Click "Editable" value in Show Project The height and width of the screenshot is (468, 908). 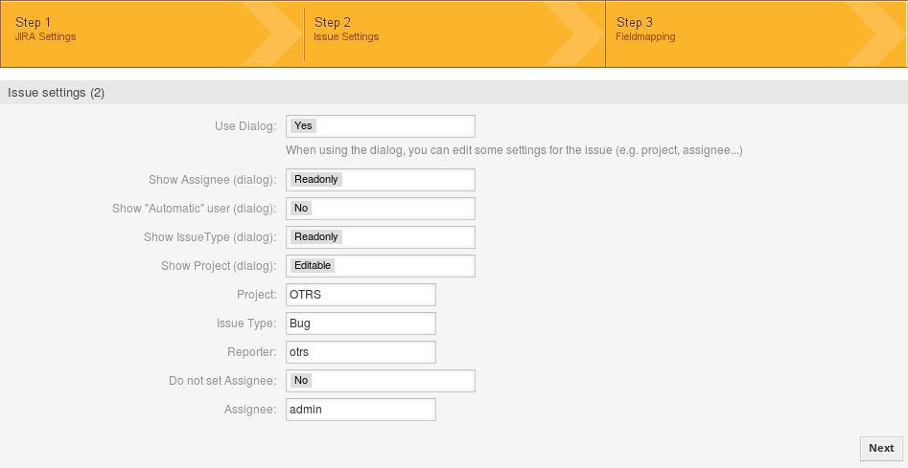point(313,266)
